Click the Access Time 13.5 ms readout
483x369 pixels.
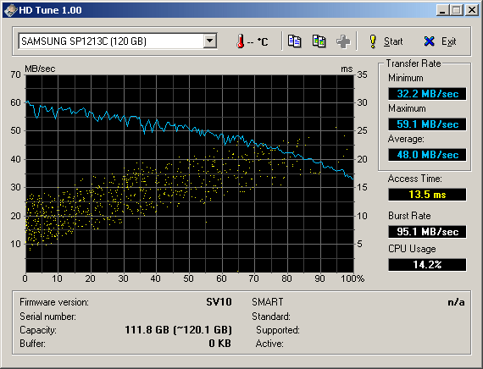tap(427, 195)
